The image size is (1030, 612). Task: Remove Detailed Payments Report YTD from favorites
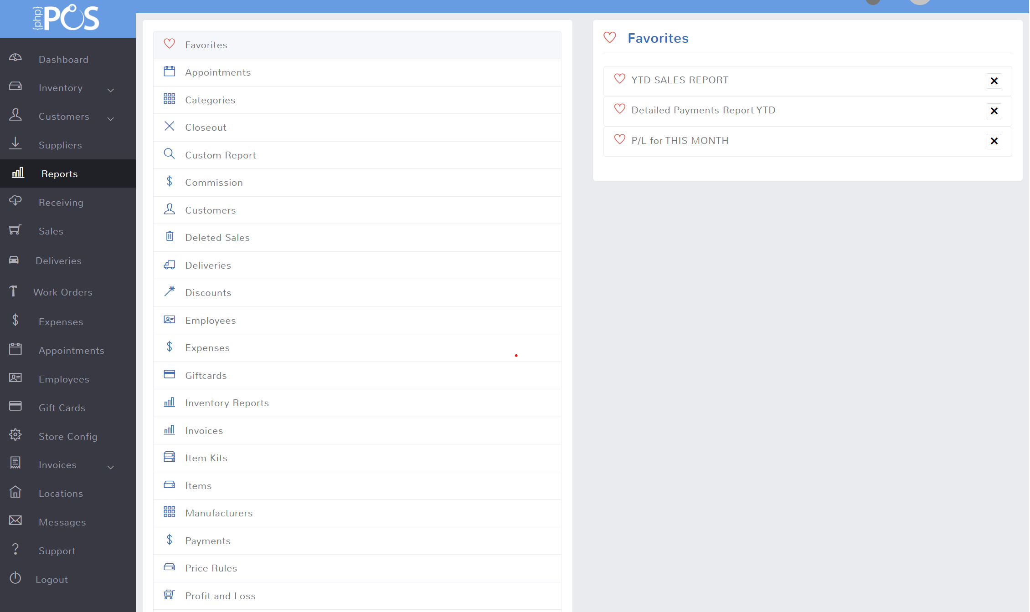tap(994, 111)
